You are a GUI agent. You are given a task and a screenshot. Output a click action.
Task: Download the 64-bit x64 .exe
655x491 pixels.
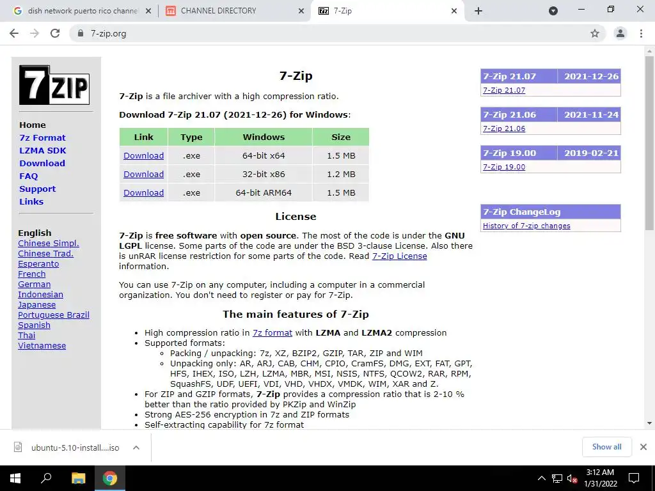coord(143,156)
